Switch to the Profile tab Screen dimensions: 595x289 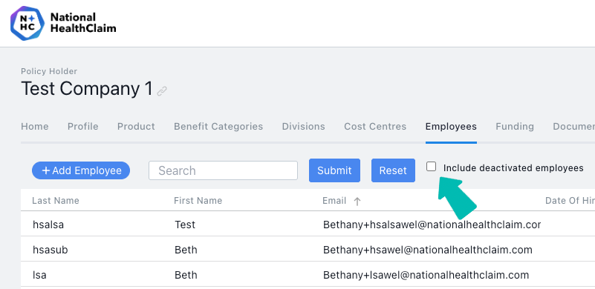[x=82, y=127]
